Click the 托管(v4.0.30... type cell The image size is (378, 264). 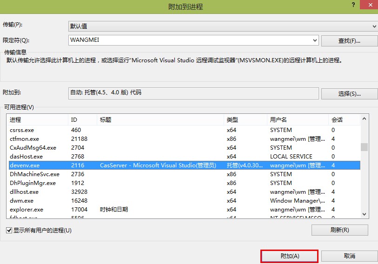pyautogui.click(x=245, y=165)
